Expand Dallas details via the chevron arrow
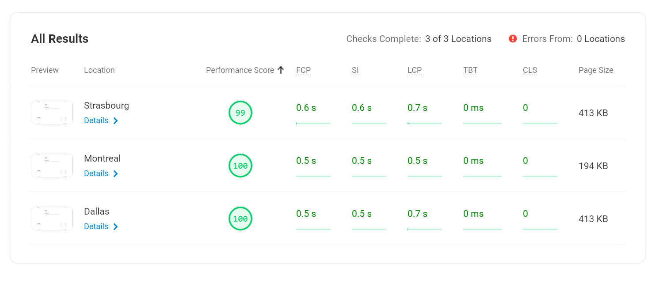 (x=115, y=227)
